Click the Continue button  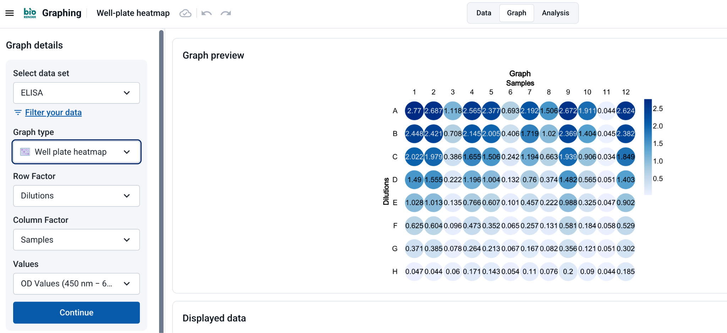pos(76,312)
